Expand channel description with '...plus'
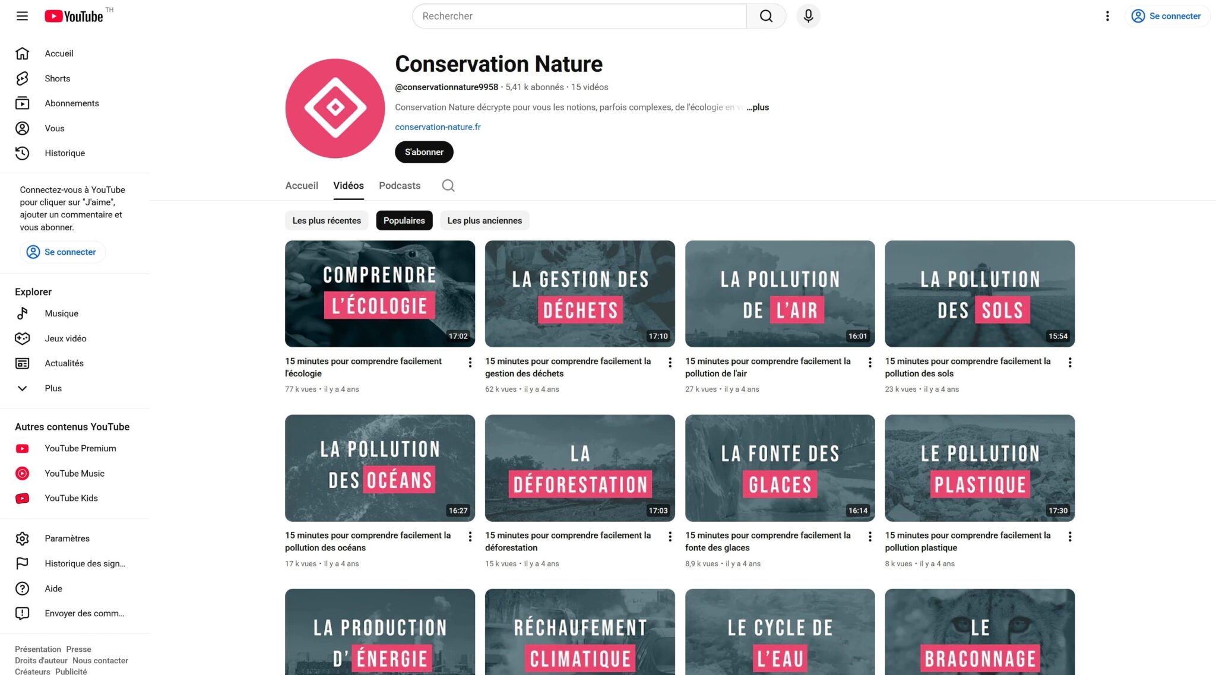 (x=758, y=107)
